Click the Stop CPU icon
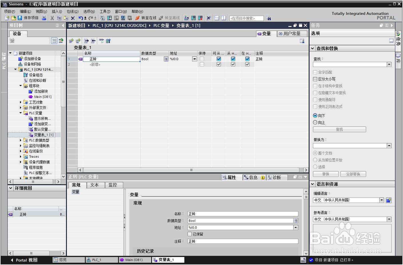This screenshot has height=265, width=403. (x=200, y=18)
